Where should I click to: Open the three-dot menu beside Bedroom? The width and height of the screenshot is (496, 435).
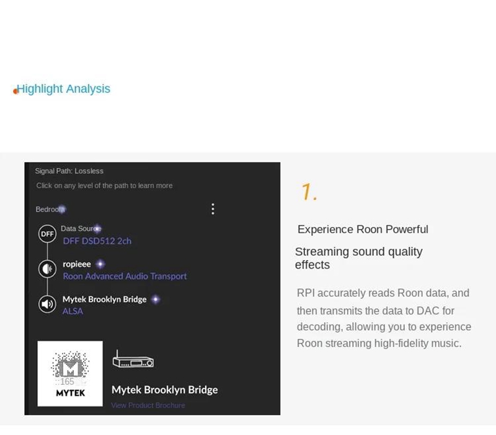[213, 209]
